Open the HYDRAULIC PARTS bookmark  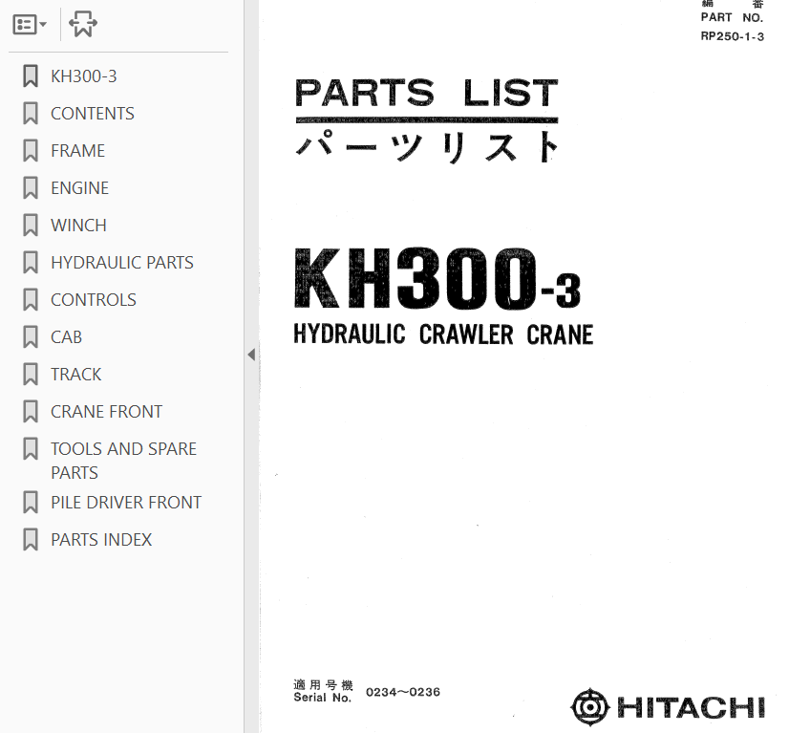122,262
